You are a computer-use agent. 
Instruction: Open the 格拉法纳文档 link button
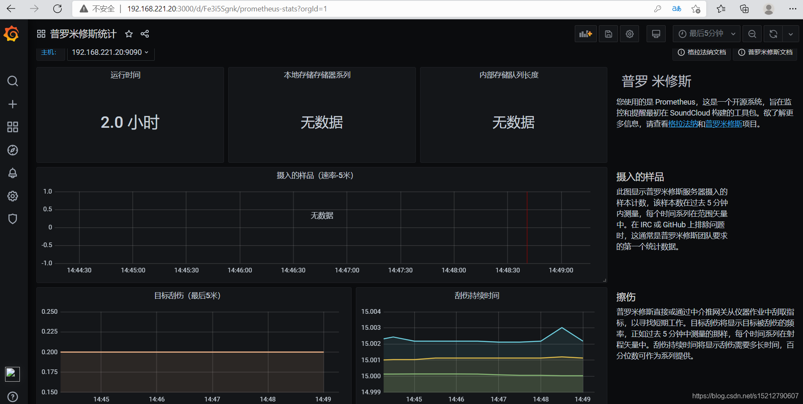702,52
